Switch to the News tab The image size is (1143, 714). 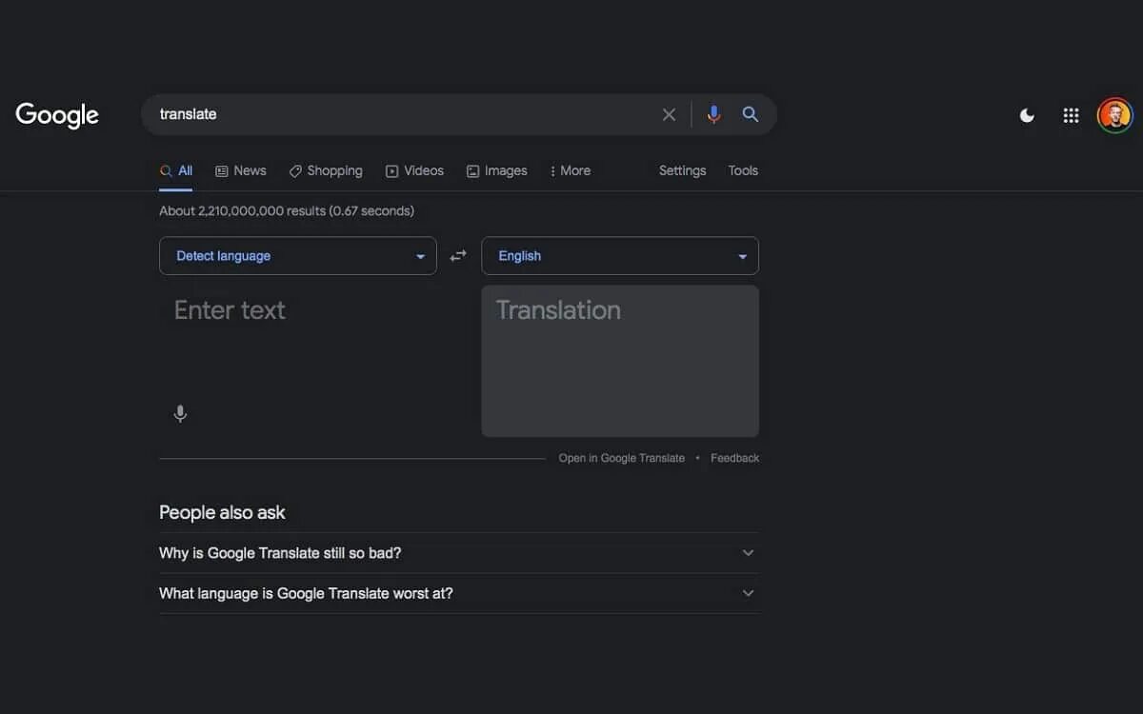click(x=241, y=171)
